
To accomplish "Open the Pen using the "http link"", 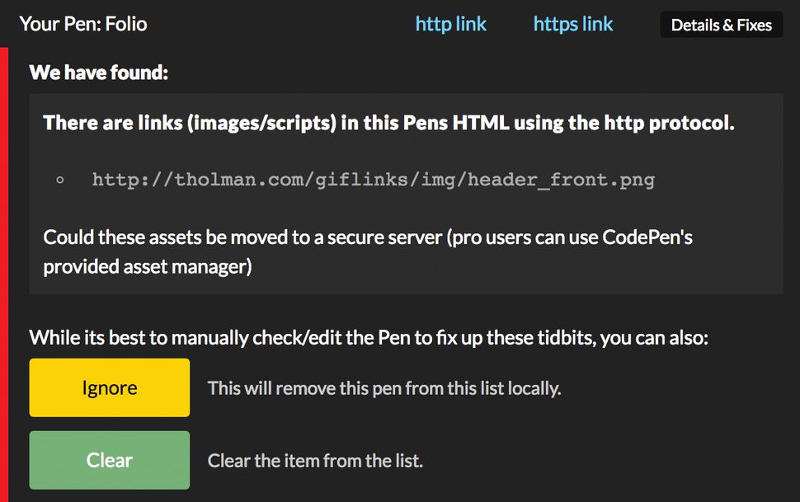I will coord(450,24).
